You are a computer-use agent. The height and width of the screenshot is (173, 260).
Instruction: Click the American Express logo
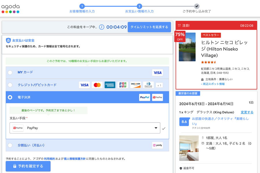click(110, 85)
